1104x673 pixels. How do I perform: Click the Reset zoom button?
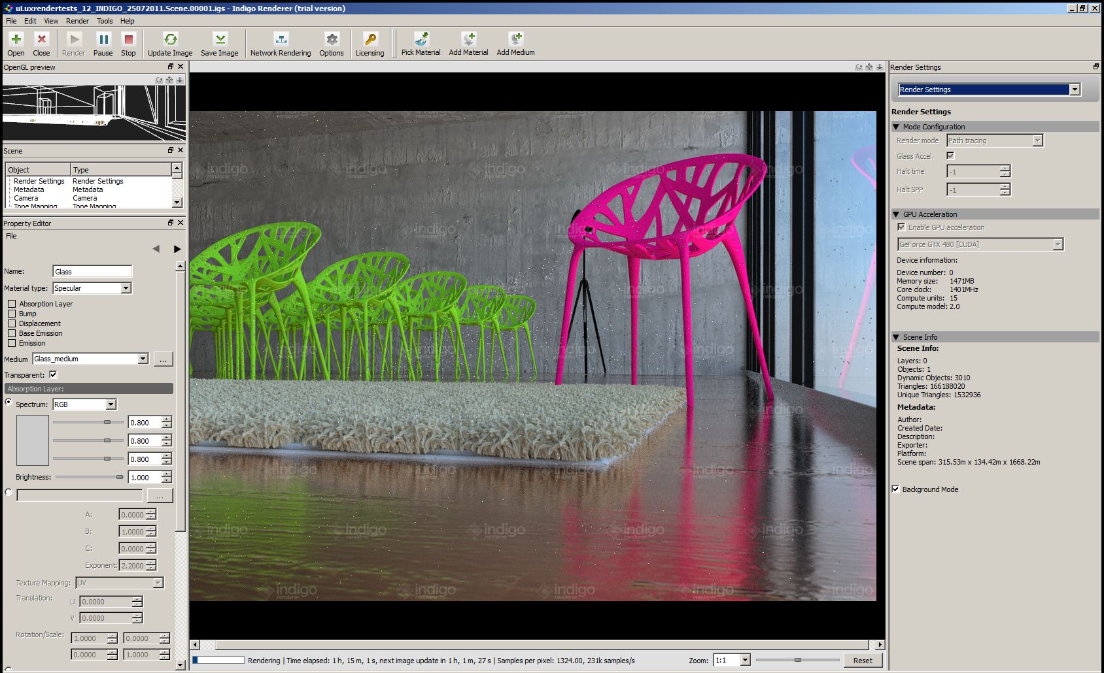tap(862, 661)
